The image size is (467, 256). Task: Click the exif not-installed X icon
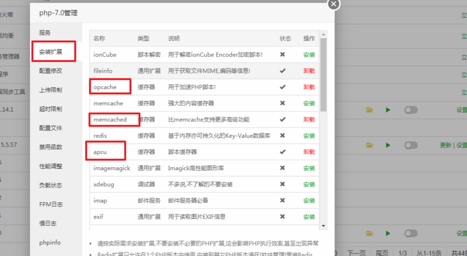pyautogui.click(x=283, y=216)
